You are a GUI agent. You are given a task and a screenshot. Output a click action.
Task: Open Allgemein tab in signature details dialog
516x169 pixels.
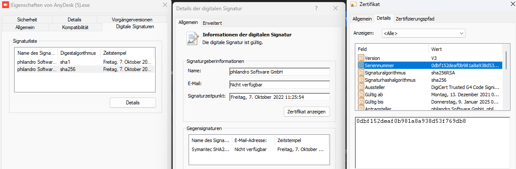[188, 23]
